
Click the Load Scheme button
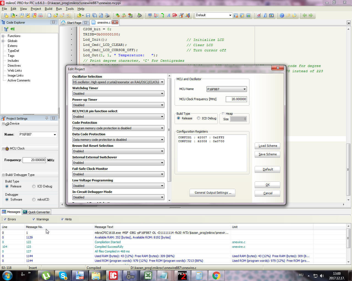click(267, 146)
